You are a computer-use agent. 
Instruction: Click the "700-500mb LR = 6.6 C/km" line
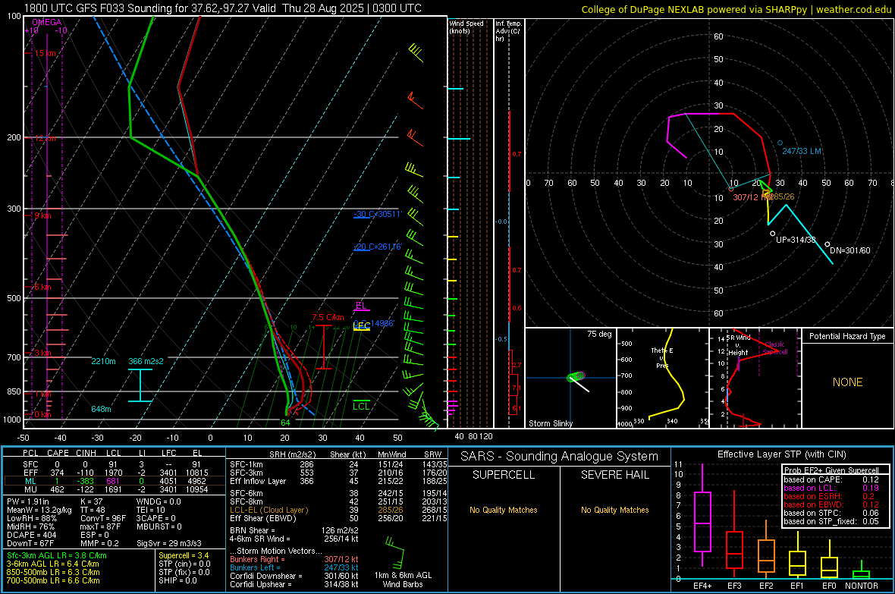(x=53, y=580)
